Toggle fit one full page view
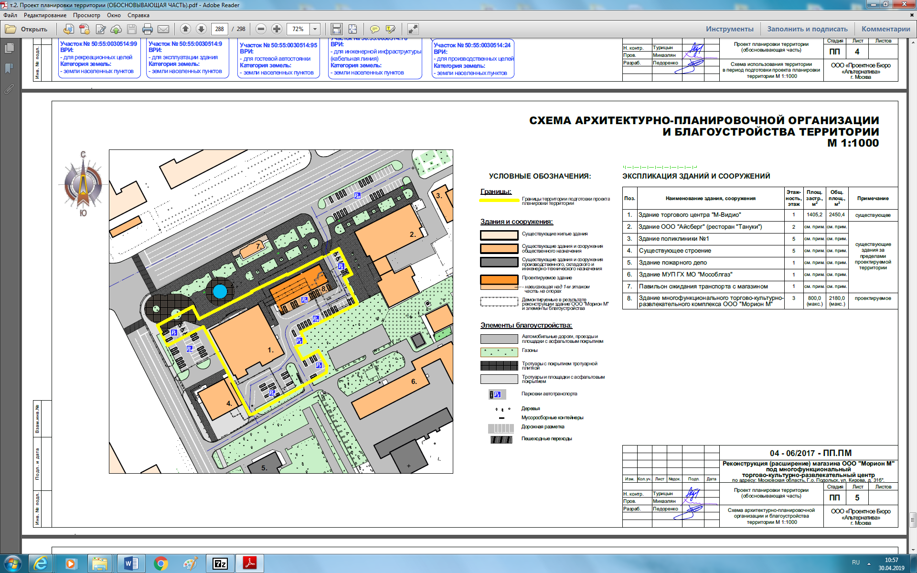 pyautogui.click(x=352, y=29)
